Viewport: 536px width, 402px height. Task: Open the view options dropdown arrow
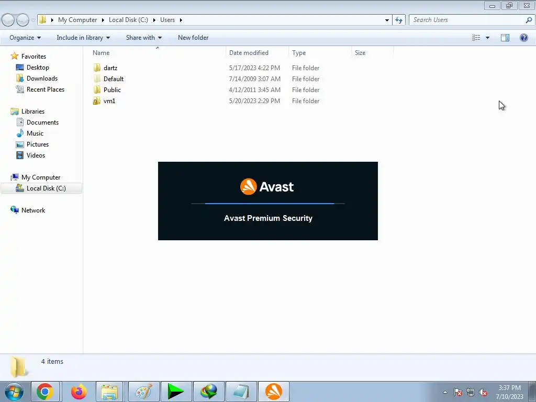[487, 38]
